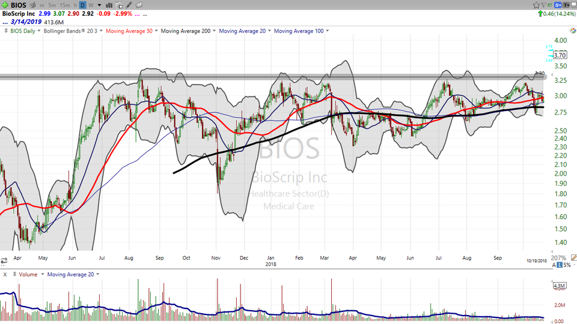This screenshot has width=577, height=324.
Task: Click the -2.99% percent change value
Action: (123, 14)
